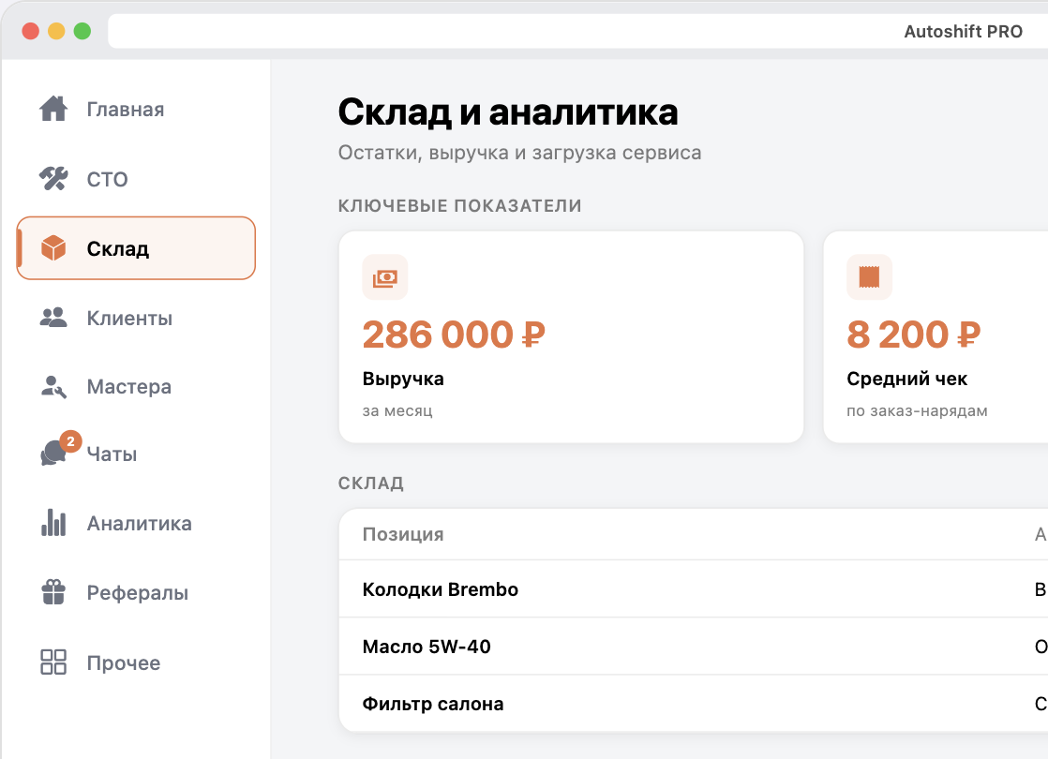This screenshot has height=759, width=1048.
Task: Click the 'за месяц' caption
Action: coord(397,411)
